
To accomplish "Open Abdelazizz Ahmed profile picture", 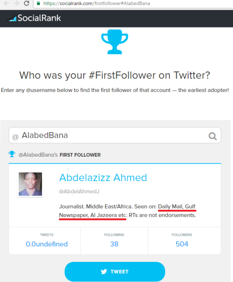I will [x=30, y=184].
